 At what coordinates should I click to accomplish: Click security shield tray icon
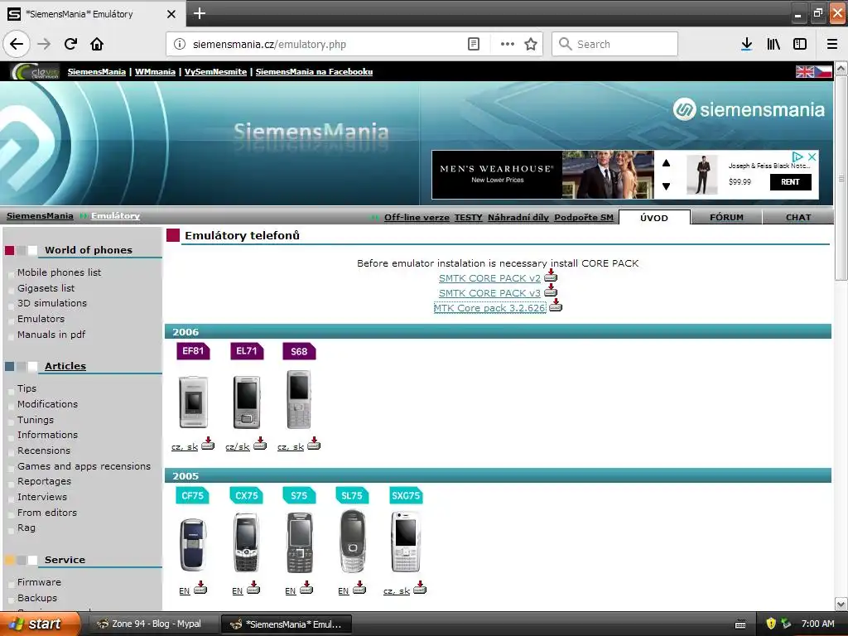coord(771,624)
